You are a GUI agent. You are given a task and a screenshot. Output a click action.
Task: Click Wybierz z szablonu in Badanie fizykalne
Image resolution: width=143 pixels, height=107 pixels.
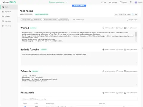pos(109,50)
